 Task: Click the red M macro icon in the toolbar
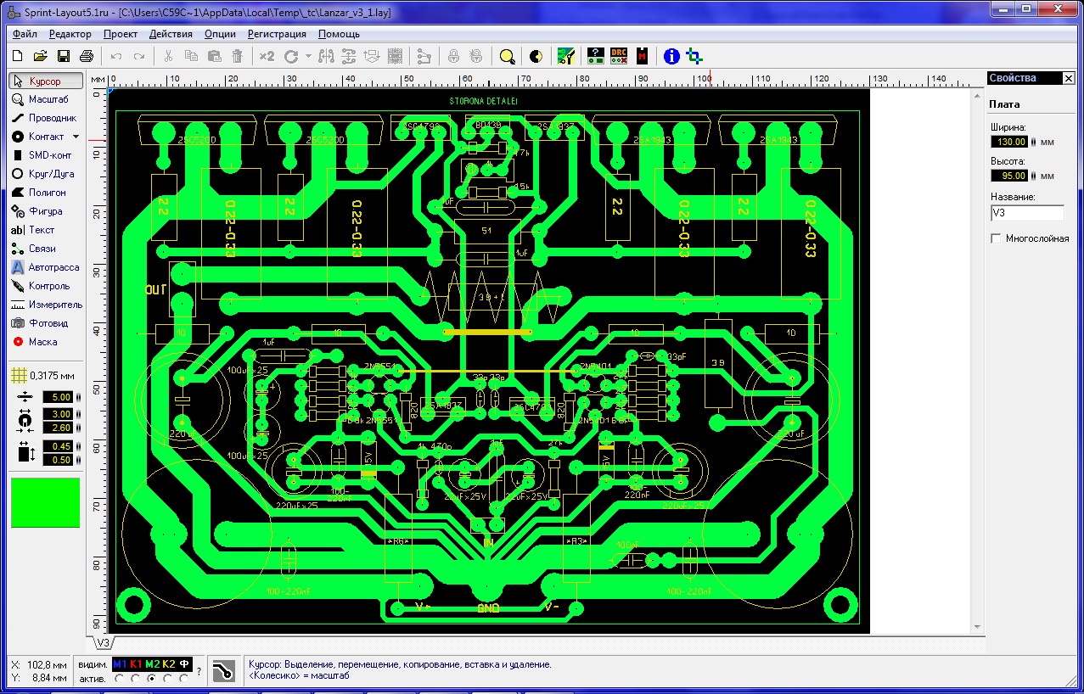click(x=643, y=56)
